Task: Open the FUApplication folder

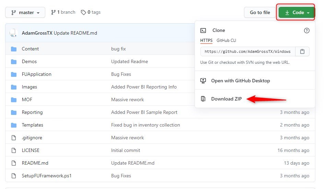Action: (x=37, y=74)
